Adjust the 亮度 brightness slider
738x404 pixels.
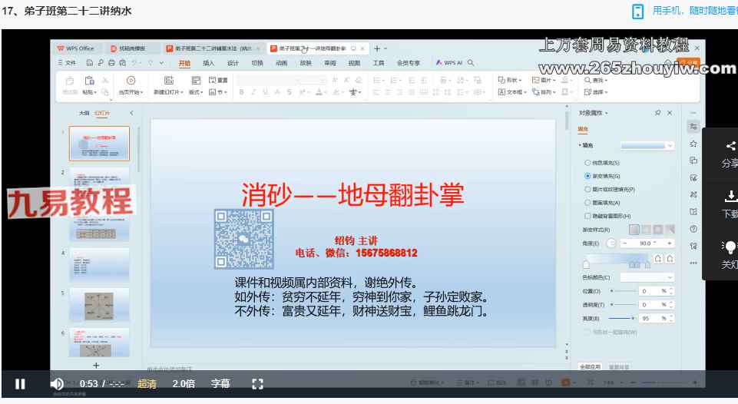622,318
